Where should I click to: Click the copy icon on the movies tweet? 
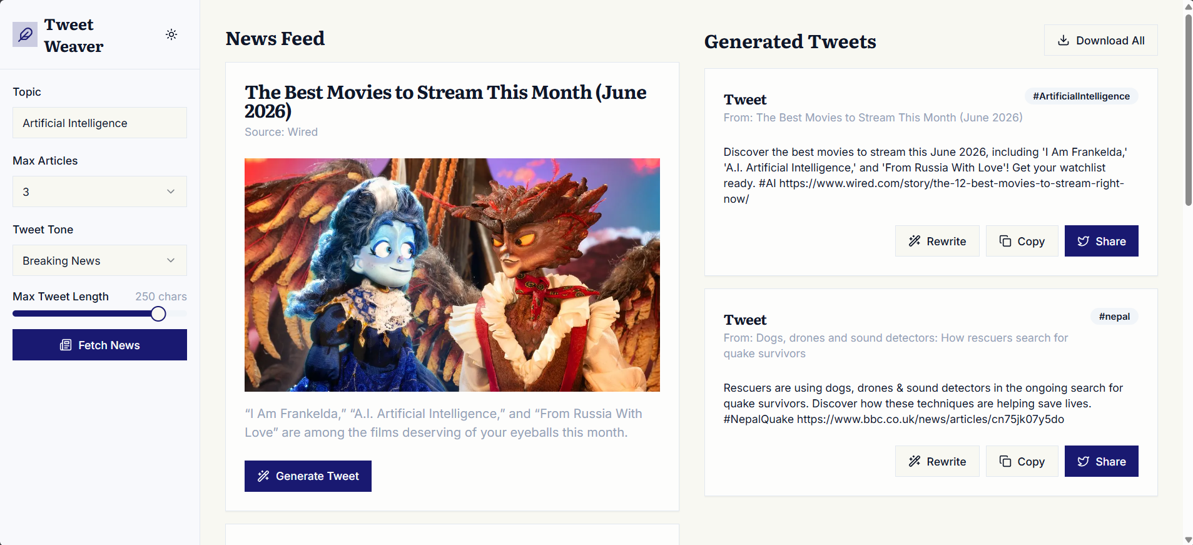pos(1005,241)
